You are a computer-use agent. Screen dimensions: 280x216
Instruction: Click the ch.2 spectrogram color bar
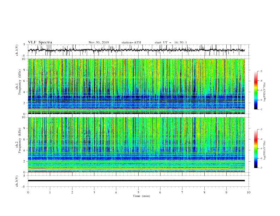coord(256,149)
